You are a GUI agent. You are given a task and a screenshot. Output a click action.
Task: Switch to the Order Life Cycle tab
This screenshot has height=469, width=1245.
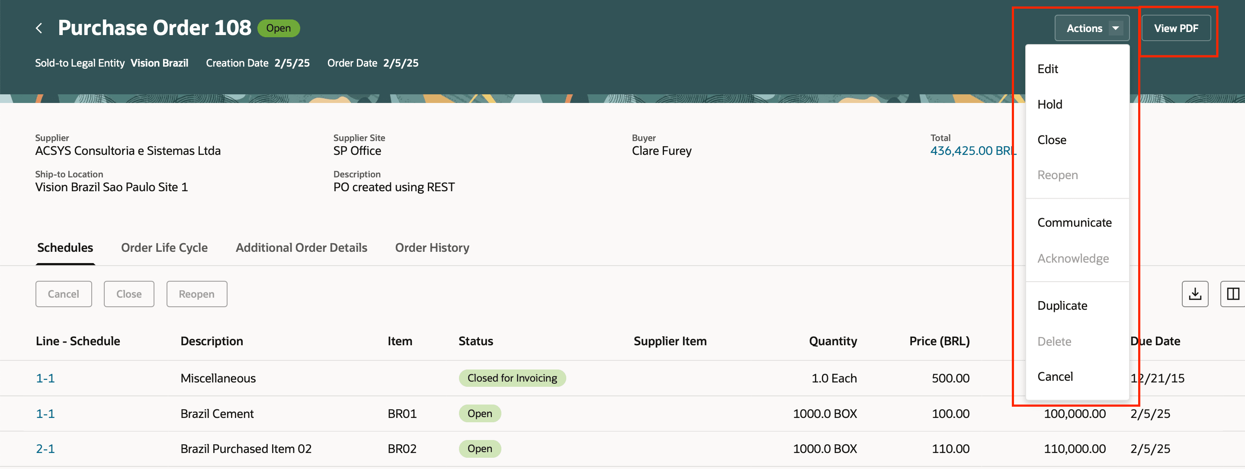[x=164, y=247]
